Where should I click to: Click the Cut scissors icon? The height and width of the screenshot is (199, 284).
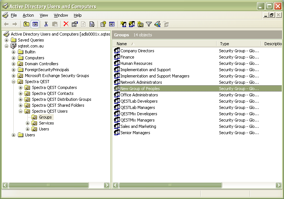[x=46, y=24]
